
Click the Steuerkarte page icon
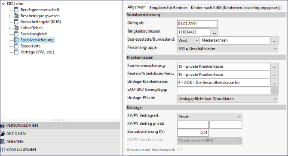(x=16, y=46)
